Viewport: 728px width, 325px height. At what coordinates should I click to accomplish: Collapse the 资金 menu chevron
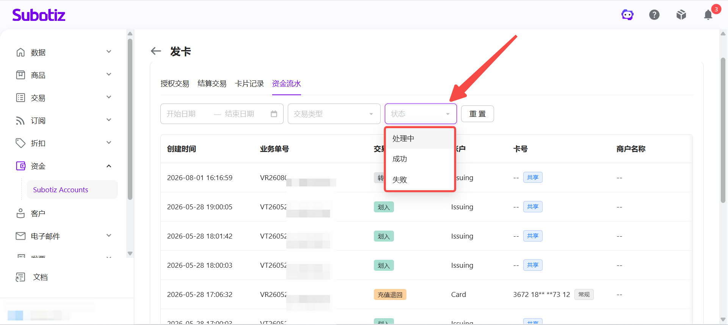point(109,166)
